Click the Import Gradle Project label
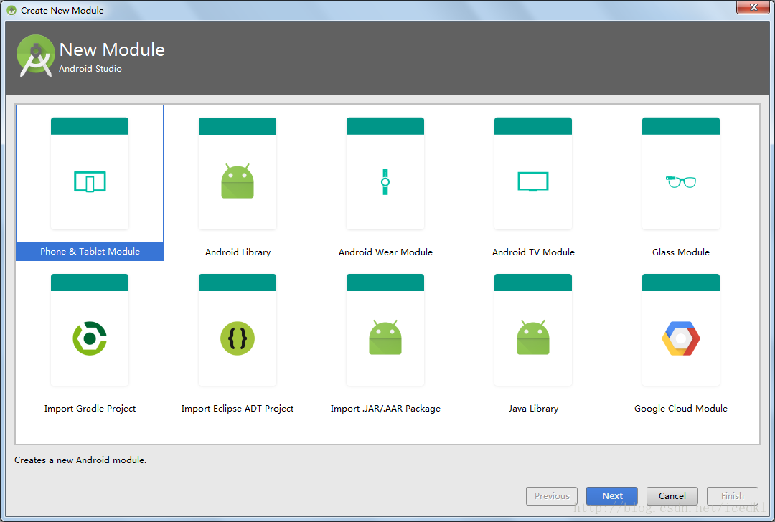Viewport: 775px width, 522px height. (90, 409)
